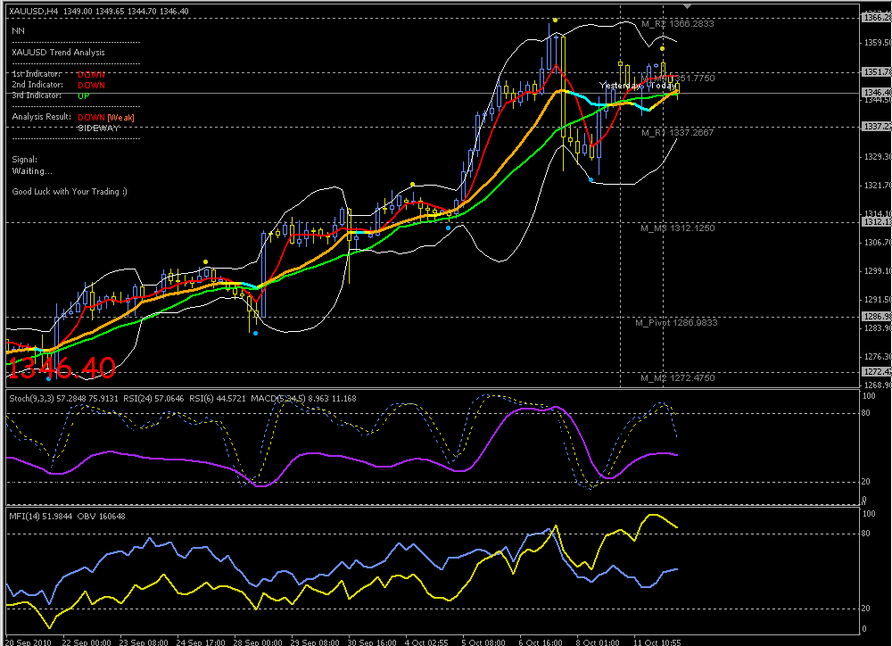Click the "22 Sep 00:00" time axis label
The image size is (892, 646).
(x=87, y=642)
